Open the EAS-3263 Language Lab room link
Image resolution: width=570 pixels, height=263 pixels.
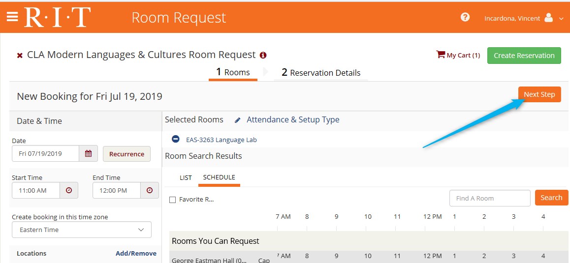click(222, 140)
